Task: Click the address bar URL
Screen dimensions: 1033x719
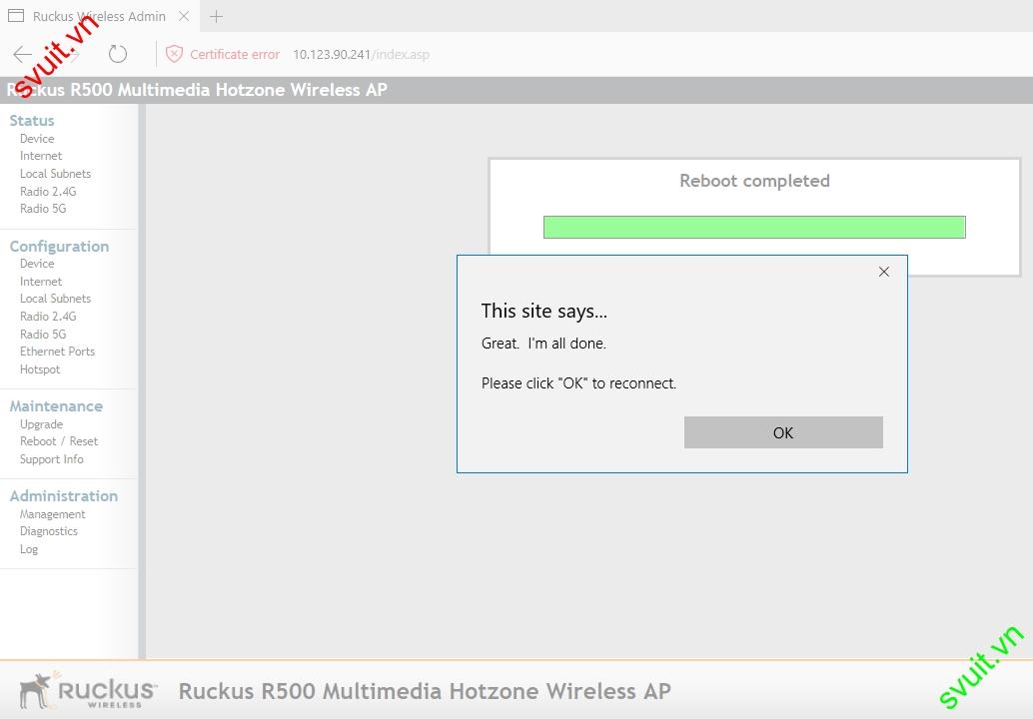Action: coord(361,55)
